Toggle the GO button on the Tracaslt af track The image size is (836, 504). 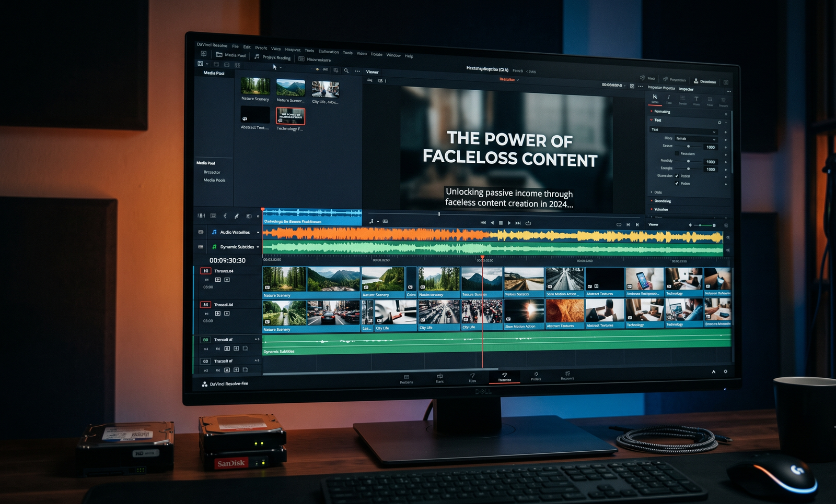click(205, 361)
